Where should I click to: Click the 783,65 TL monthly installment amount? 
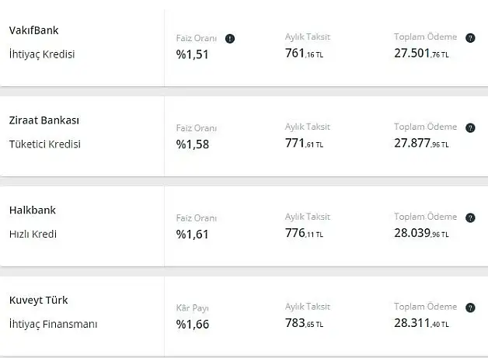pyautogui.click(x=305, y=323)
